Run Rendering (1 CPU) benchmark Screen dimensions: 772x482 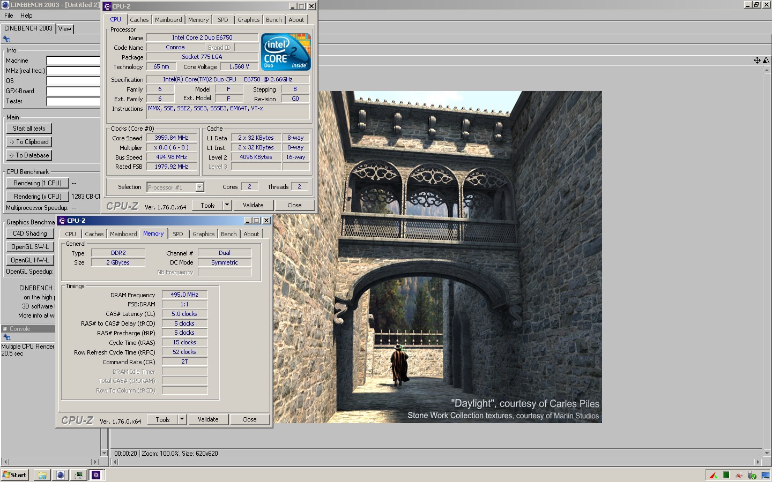coord(38,183)
